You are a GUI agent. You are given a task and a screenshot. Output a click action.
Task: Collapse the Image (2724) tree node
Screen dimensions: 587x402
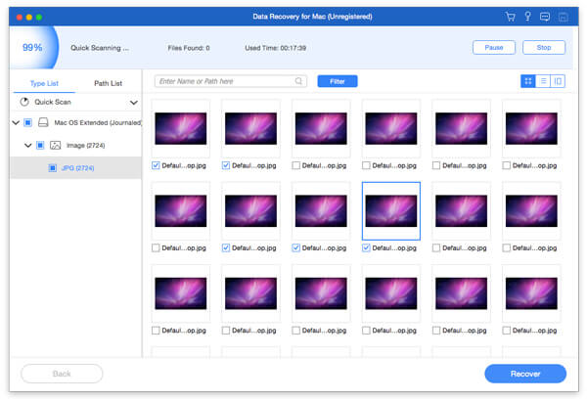point(28,145)
